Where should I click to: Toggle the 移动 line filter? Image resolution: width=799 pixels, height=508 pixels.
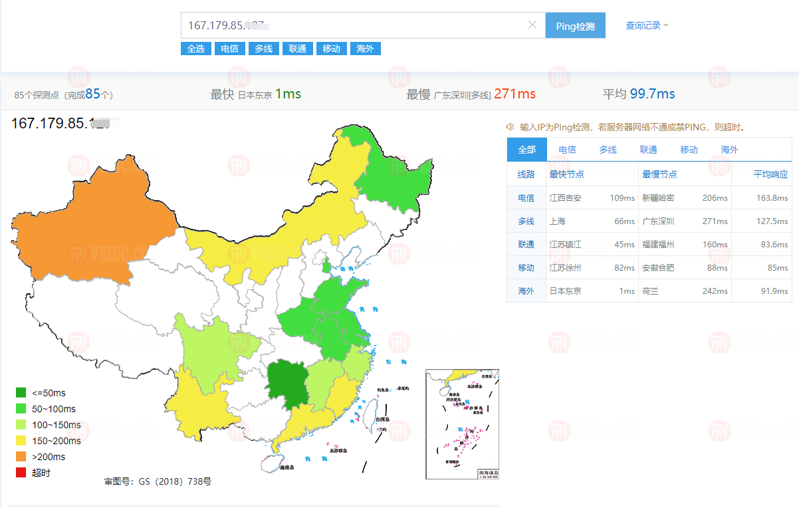coord(331,48)
